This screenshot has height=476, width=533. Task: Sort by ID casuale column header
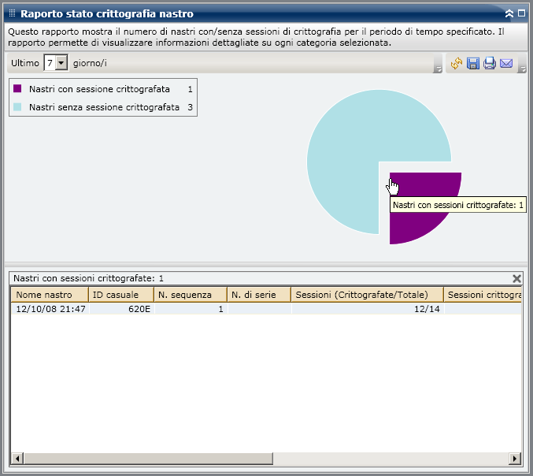pyautogui.click(x=121, y=295)
